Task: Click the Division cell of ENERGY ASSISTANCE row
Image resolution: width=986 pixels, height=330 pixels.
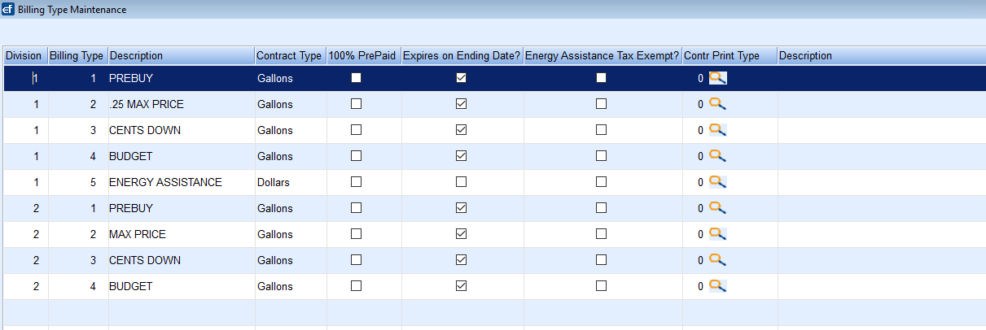Action: pos(25,182)
